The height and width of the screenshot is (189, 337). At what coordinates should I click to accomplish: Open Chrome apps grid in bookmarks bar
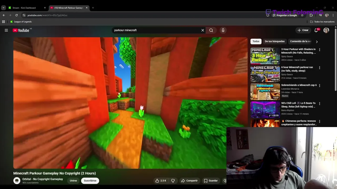pos(3,22)
